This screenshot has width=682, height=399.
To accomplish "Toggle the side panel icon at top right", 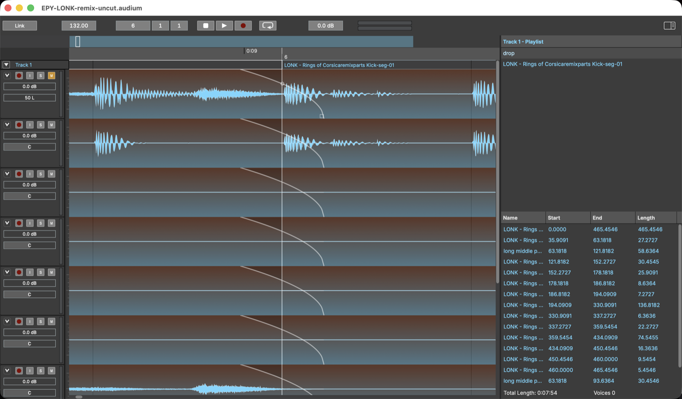I will 669,26.
